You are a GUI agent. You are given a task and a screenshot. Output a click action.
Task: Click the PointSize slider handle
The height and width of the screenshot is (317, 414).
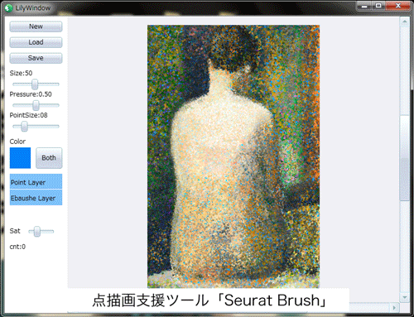pos(25,127)
